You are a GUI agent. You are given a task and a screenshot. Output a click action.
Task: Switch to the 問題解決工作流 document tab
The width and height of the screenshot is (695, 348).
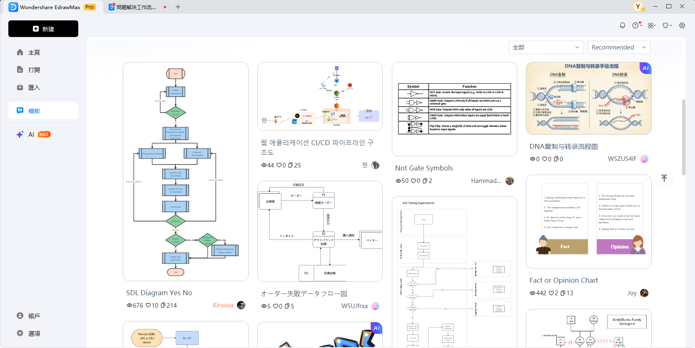point(136,7)
